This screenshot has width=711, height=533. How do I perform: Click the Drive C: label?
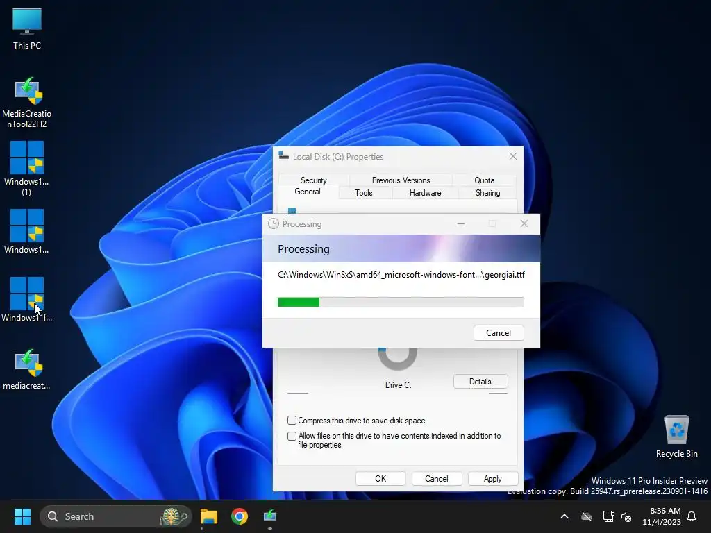click(x=398, y=384)
